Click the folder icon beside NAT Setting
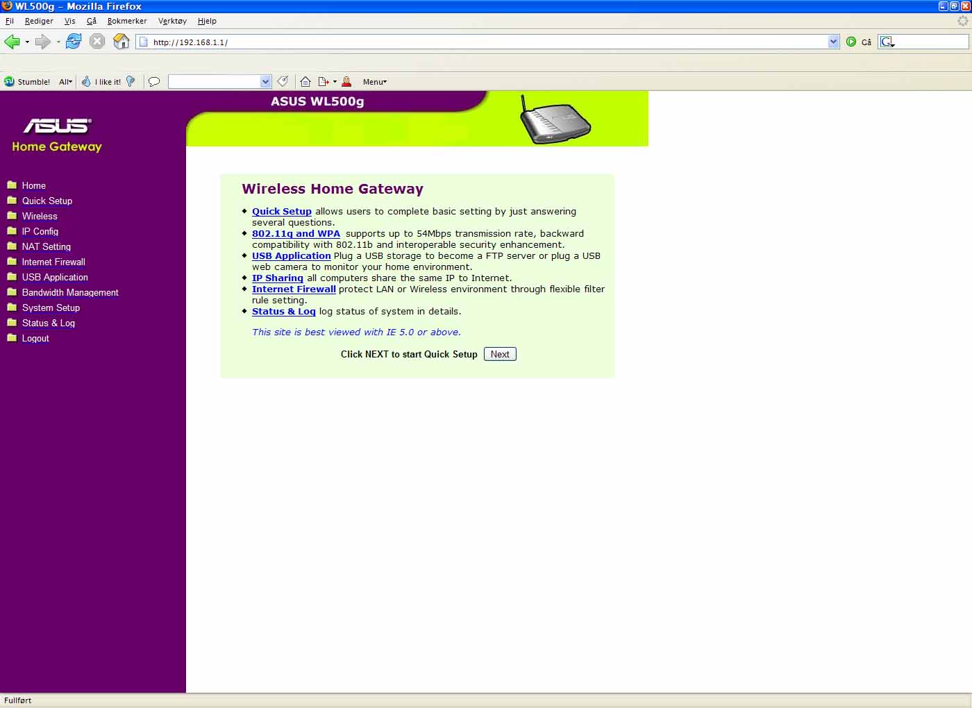 point(12,246)
